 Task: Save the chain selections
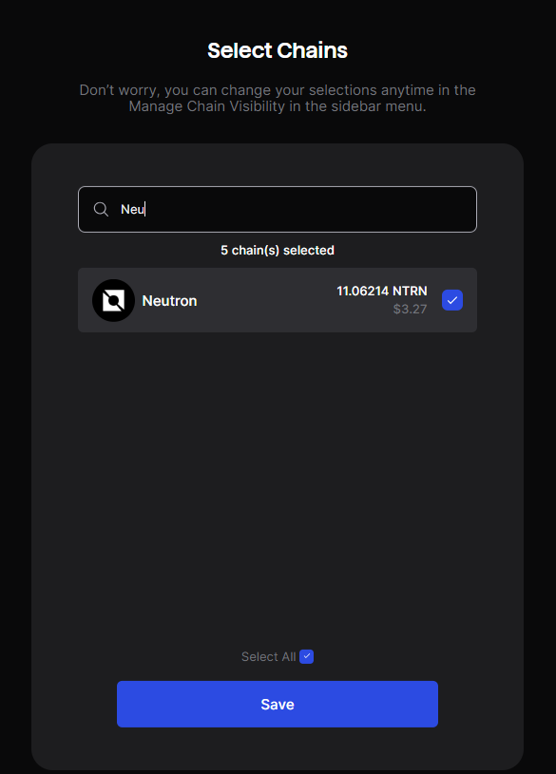coord(278,704)
